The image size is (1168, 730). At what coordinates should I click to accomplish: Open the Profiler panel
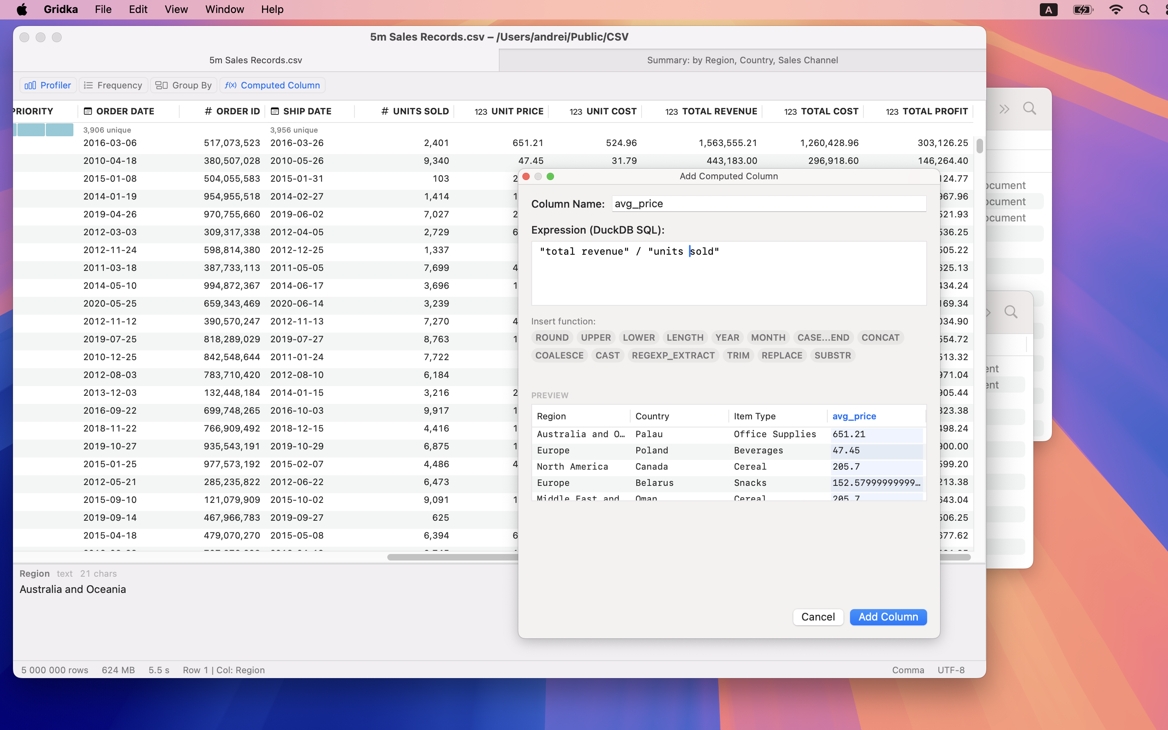point(48,85)
